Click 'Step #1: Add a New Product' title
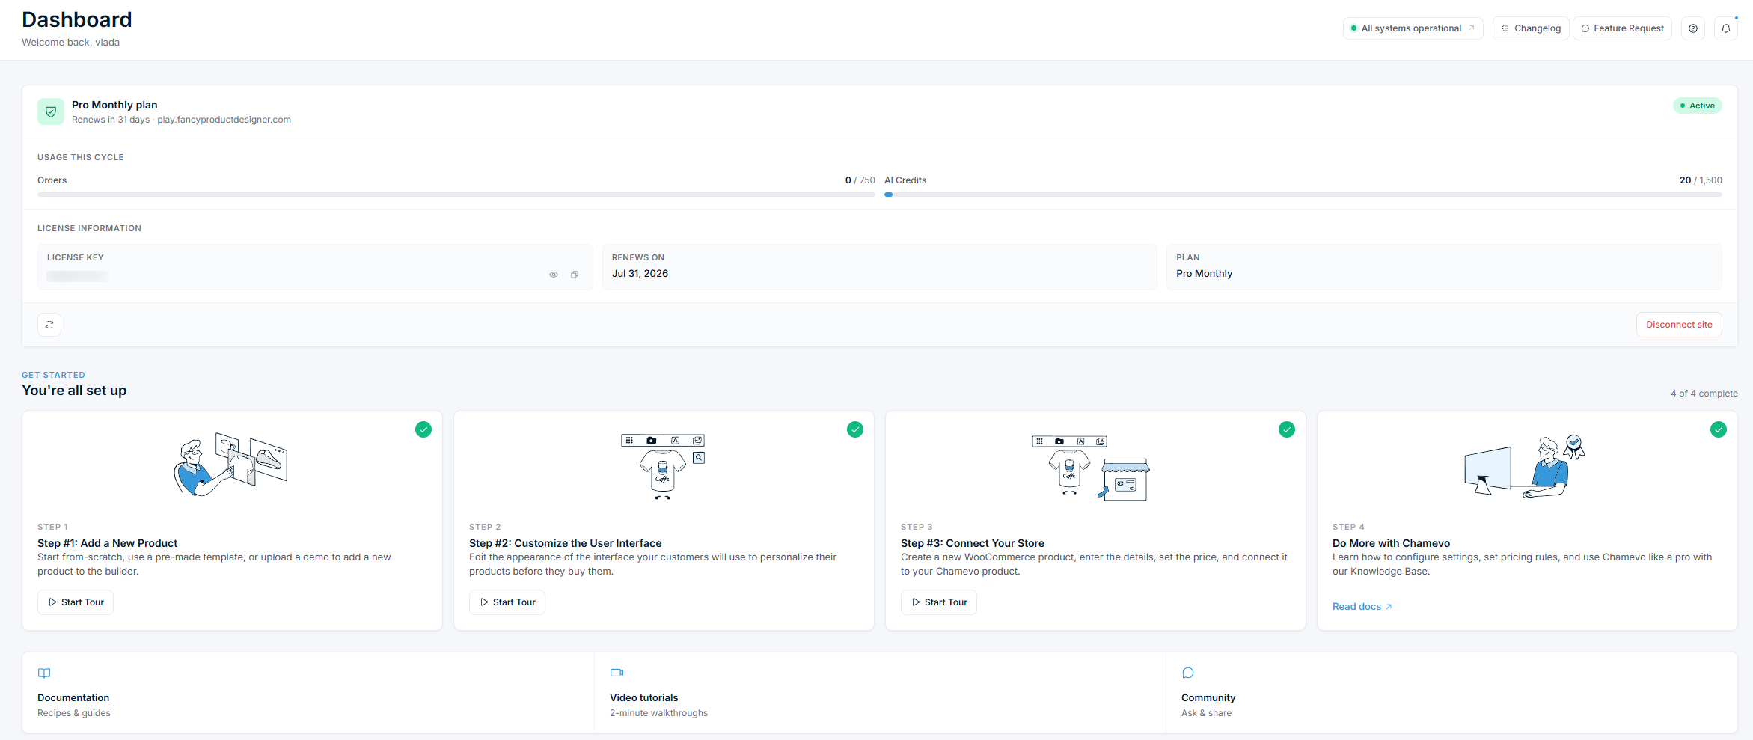The width and height of the screenshot is (1753, 740). 108,543
